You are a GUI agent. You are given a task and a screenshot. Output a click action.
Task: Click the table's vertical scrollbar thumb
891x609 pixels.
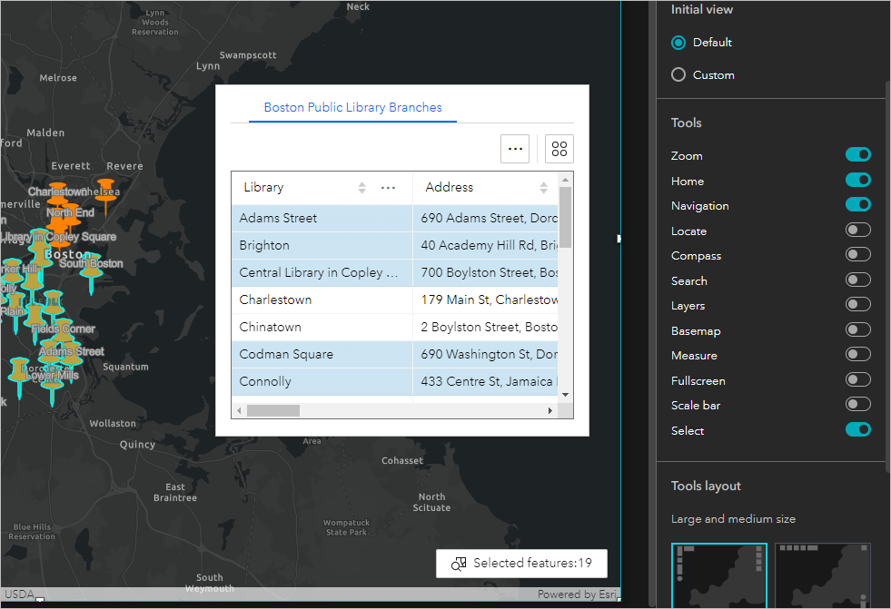pyautogui.click(x=566, y=217)
